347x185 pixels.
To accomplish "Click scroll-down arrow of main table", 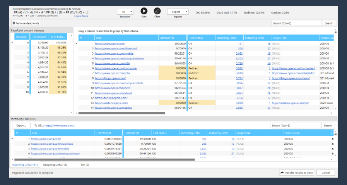I will (335, 109).
